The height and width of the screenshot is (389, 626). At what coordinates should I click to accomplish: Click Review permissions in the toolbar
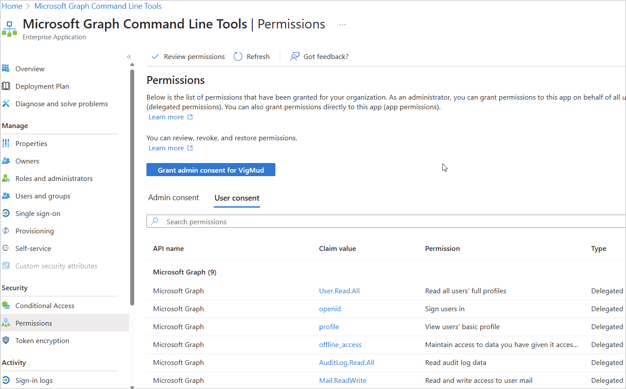point(188,57)
